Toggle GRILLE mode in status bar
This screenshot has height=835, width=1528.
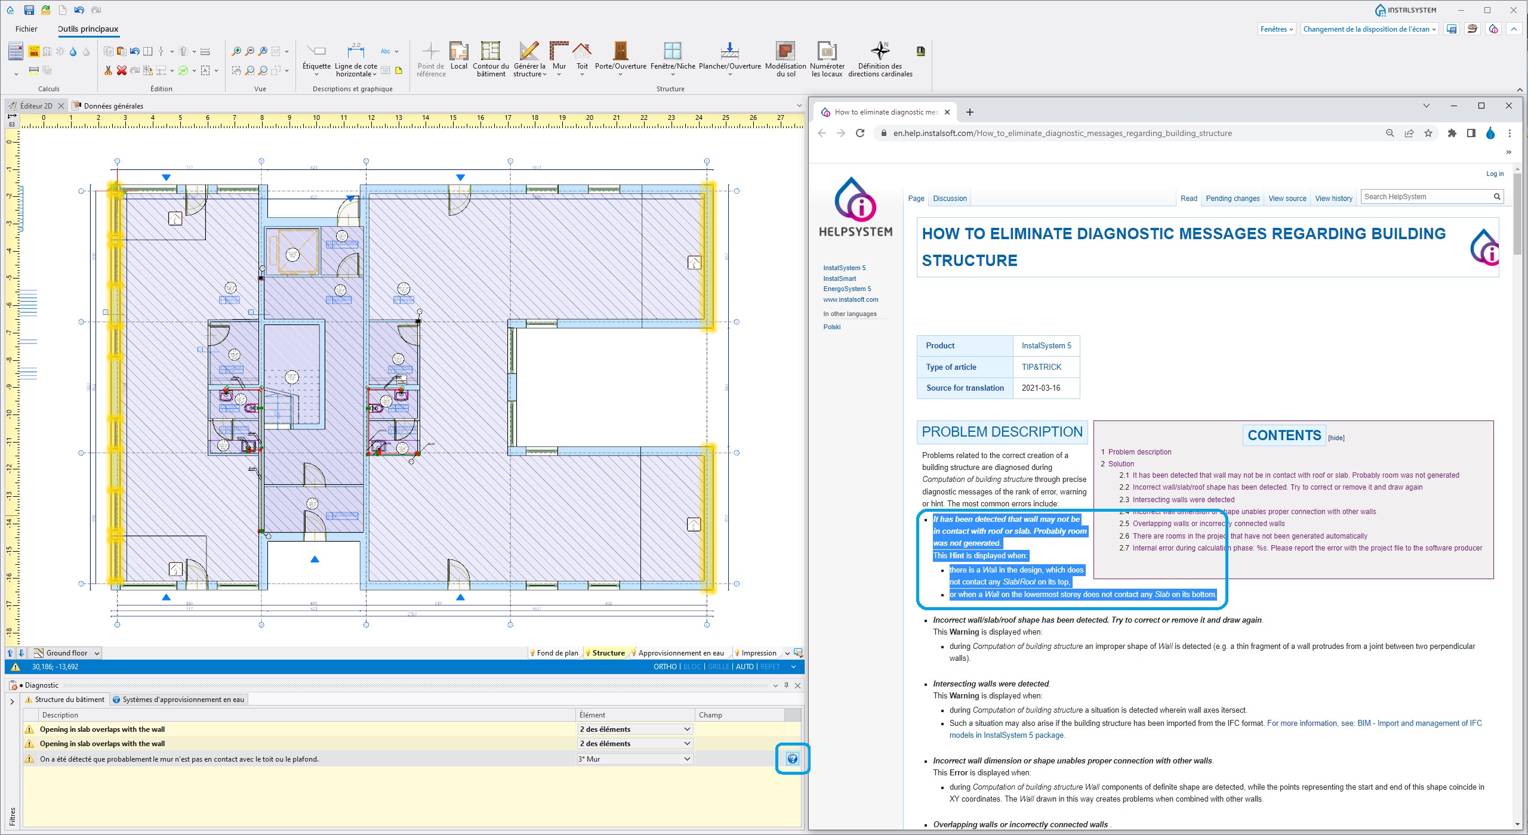click(x=719, y=667)
